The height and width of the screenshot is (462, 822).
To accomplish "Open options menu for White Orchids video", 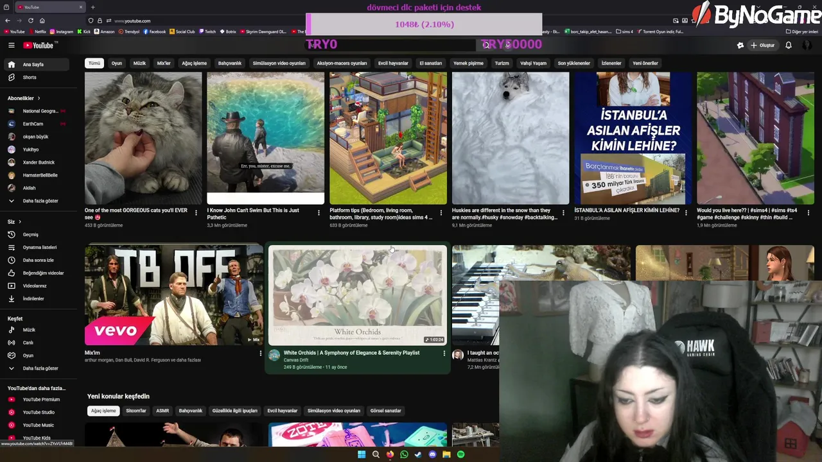I will (x=444, y=353).
